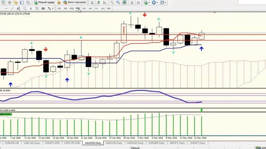Switch to the EURGBP,Daily chart tab
Screen dimensions: 266x149
[x=157, y=143]
